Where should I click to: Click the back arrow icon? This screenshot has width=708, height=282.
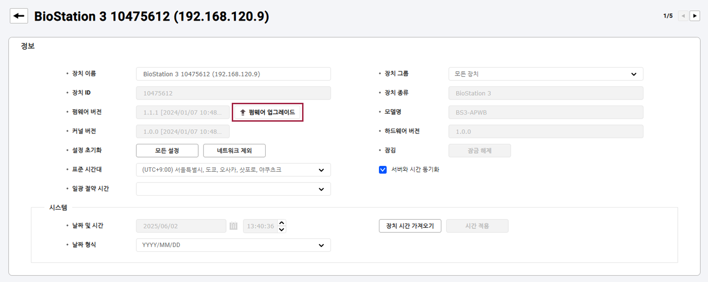19,16
